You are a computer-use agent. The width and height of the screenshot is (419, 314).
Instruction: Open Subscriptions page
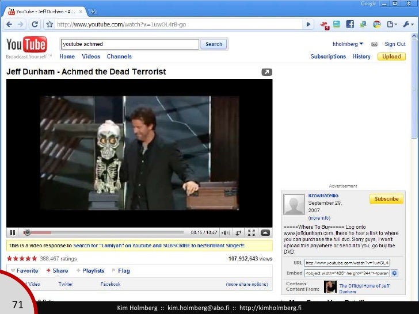(329, 56)
